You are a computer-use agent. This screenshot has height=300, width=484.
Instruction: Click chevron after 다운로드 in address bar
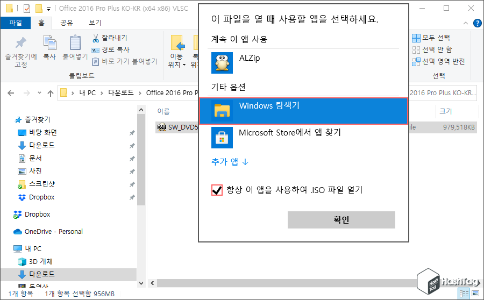click(x=140, y=93)
